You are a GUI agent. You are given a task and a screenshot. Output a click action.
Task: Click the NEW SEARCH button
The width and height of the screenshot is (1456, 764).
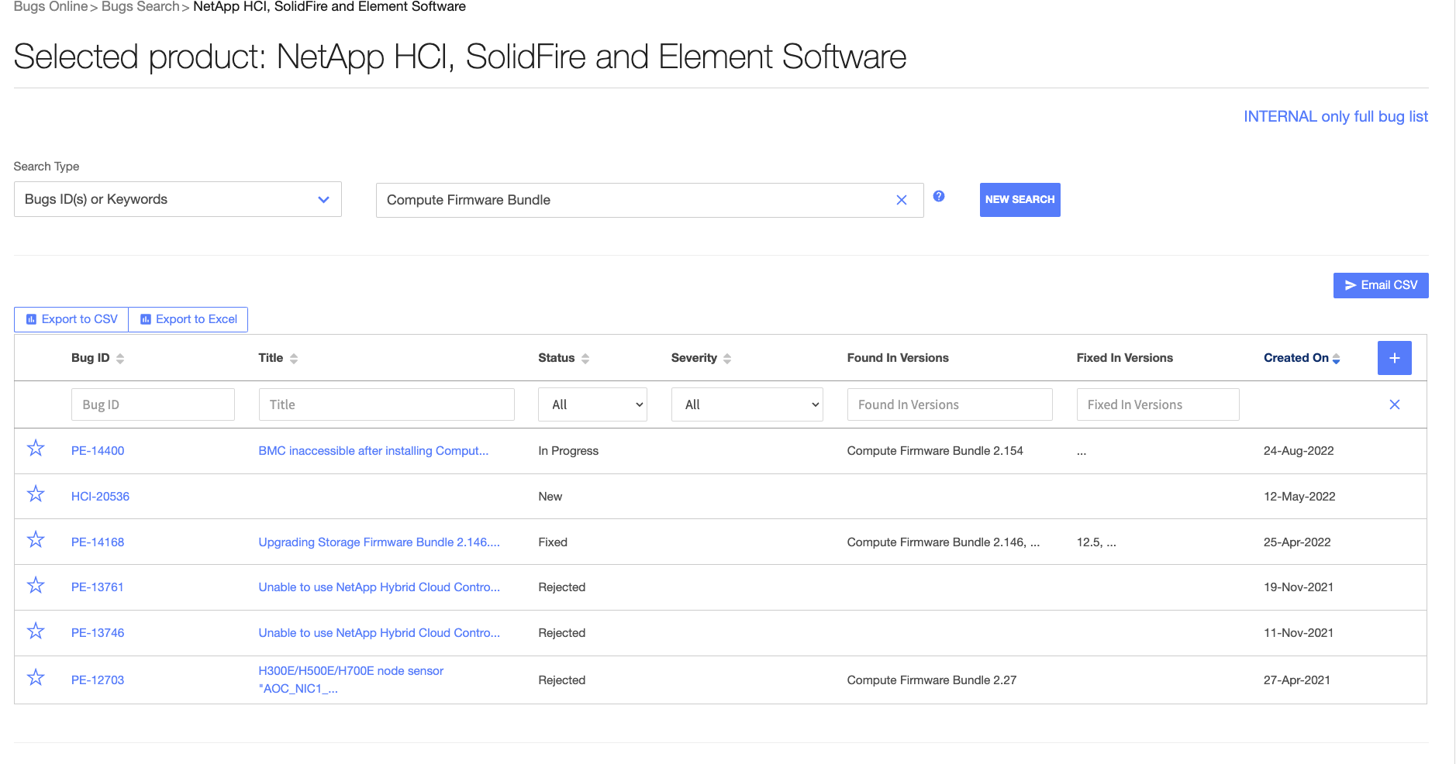pyautogui.click(x=1020, y=199)
